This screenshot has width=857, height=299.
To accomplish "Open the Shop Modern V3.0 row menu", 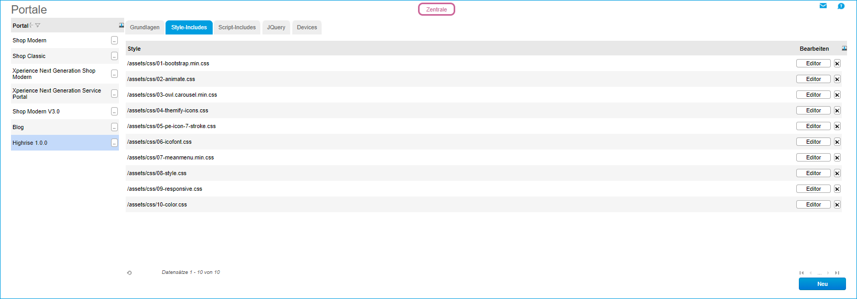I will (114, 111).
